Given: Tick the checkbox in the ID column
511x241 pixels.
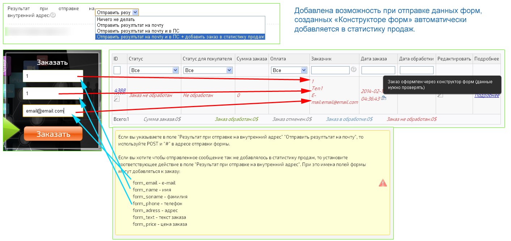Looking at the screenshot, I should 117,70.
